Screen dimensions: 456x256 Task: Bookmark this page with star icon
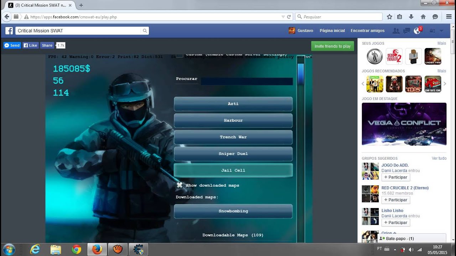[389, 17]
